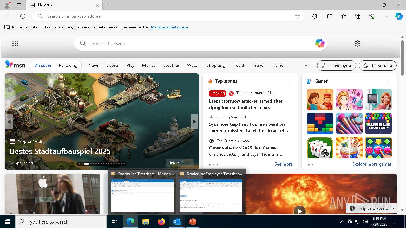Refresh the page

[x=23, y=16]
